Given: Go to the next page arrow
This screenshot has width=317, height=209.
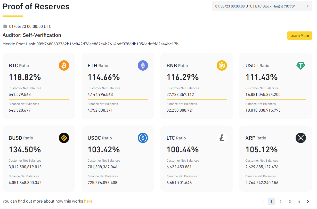Looking at the screenshot, I should (x=308, y=202).
